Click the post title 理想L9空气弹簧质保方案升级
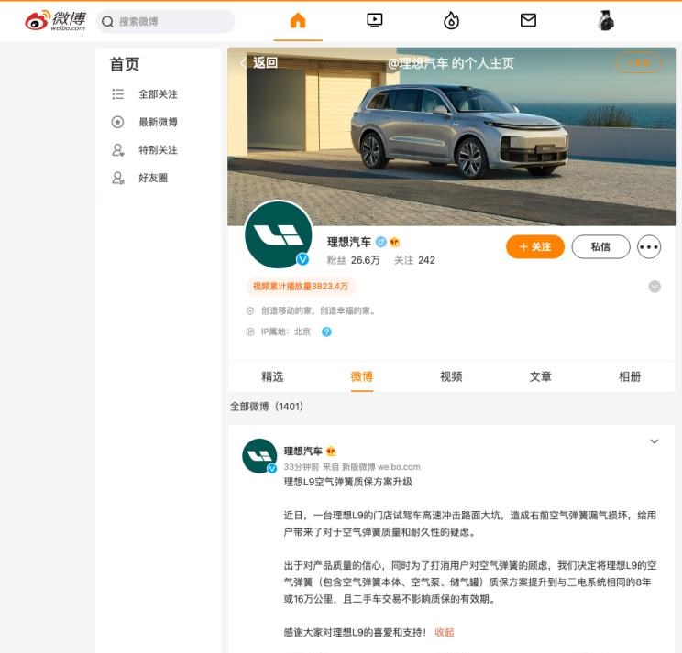682x653 pixels. pos(348,482)
